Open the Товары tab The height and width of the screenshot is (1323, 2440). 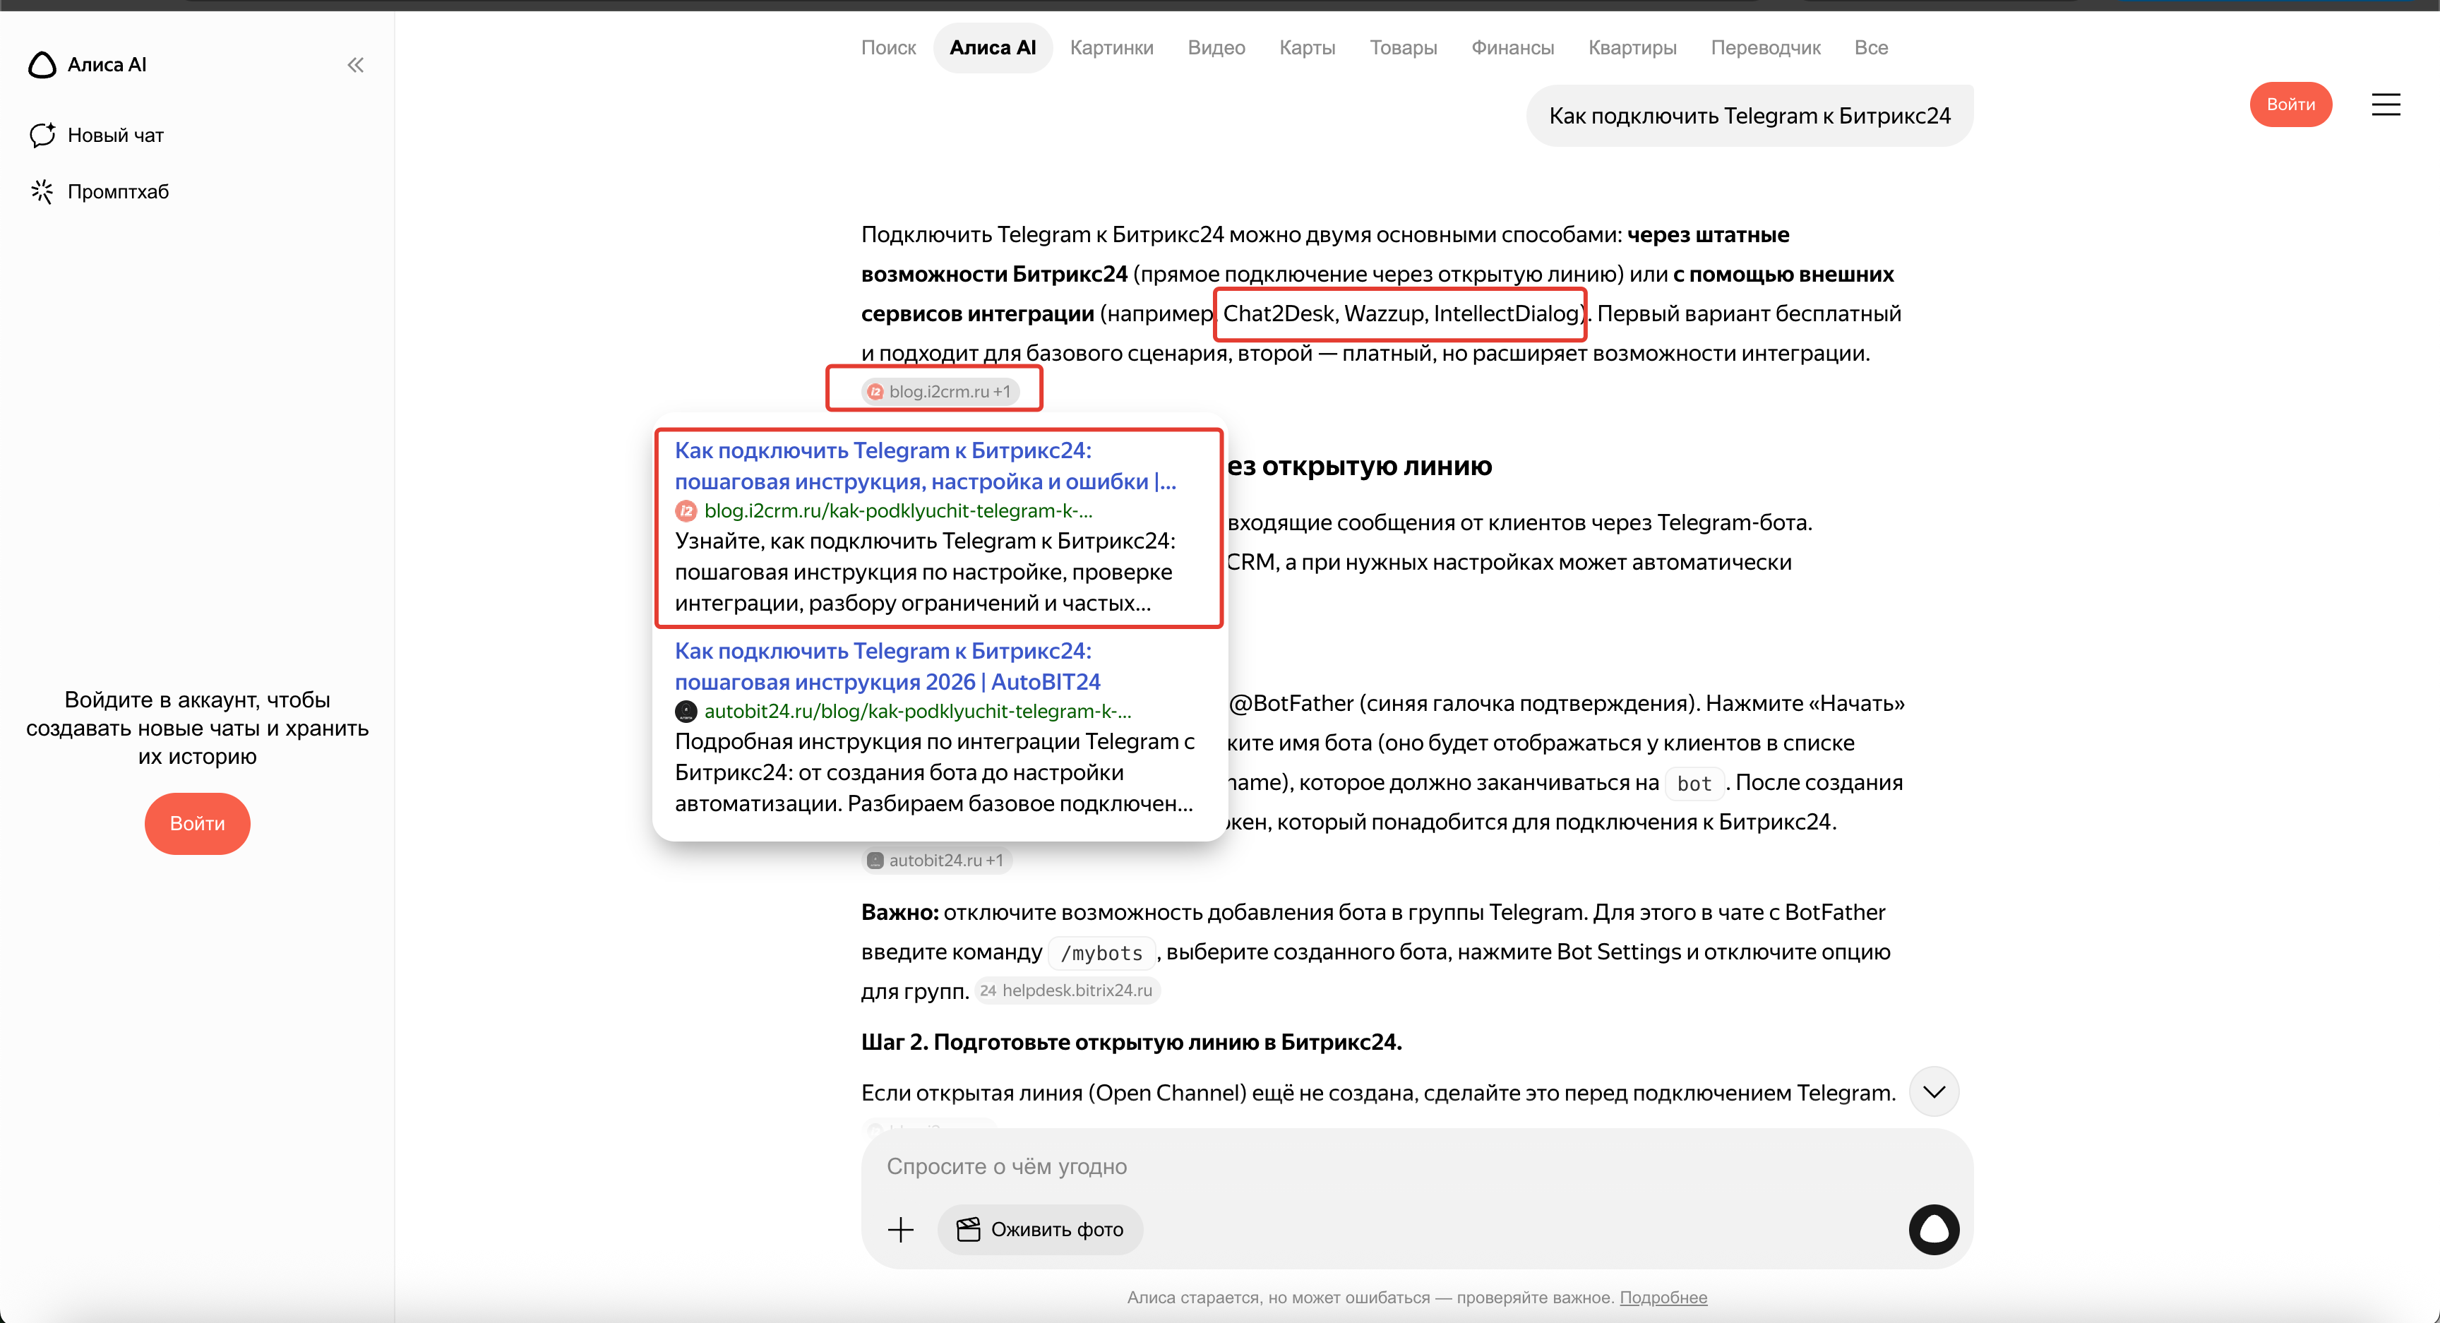[1403, 47]
